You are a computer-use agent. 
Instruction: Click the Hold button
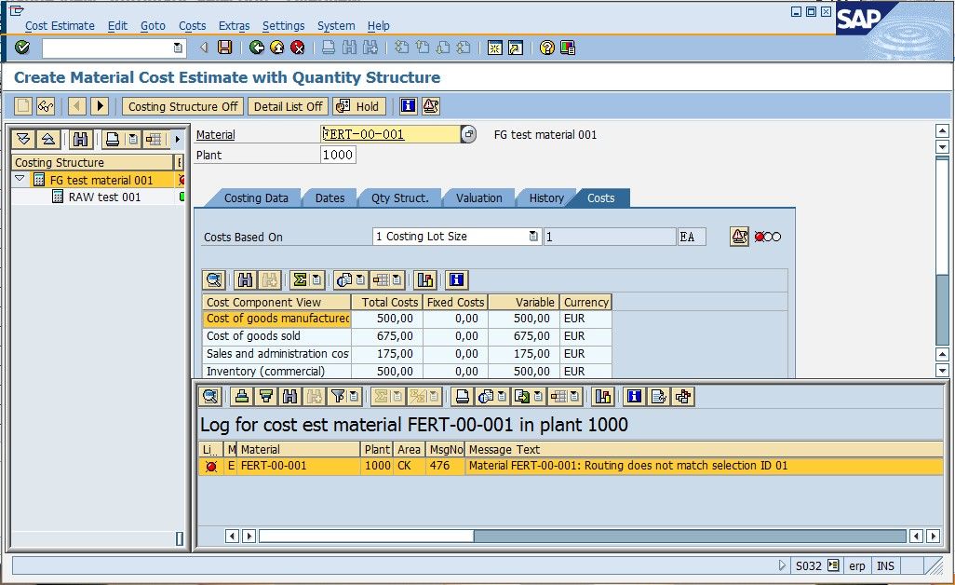[x=357, y=106]
